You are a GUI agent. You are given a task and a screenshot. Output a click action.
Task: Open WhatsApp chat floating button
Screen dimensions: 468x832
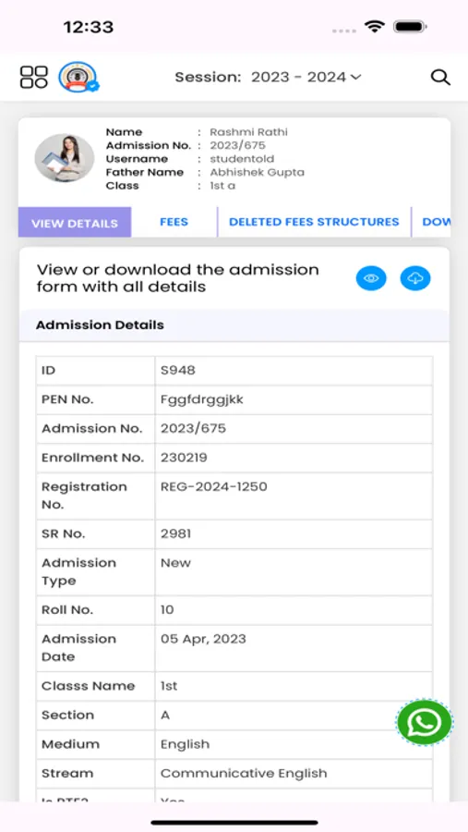(x=425, y=722)
